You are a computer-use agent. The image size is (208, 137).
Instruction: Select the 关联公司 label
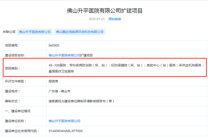tap(9, 32)
